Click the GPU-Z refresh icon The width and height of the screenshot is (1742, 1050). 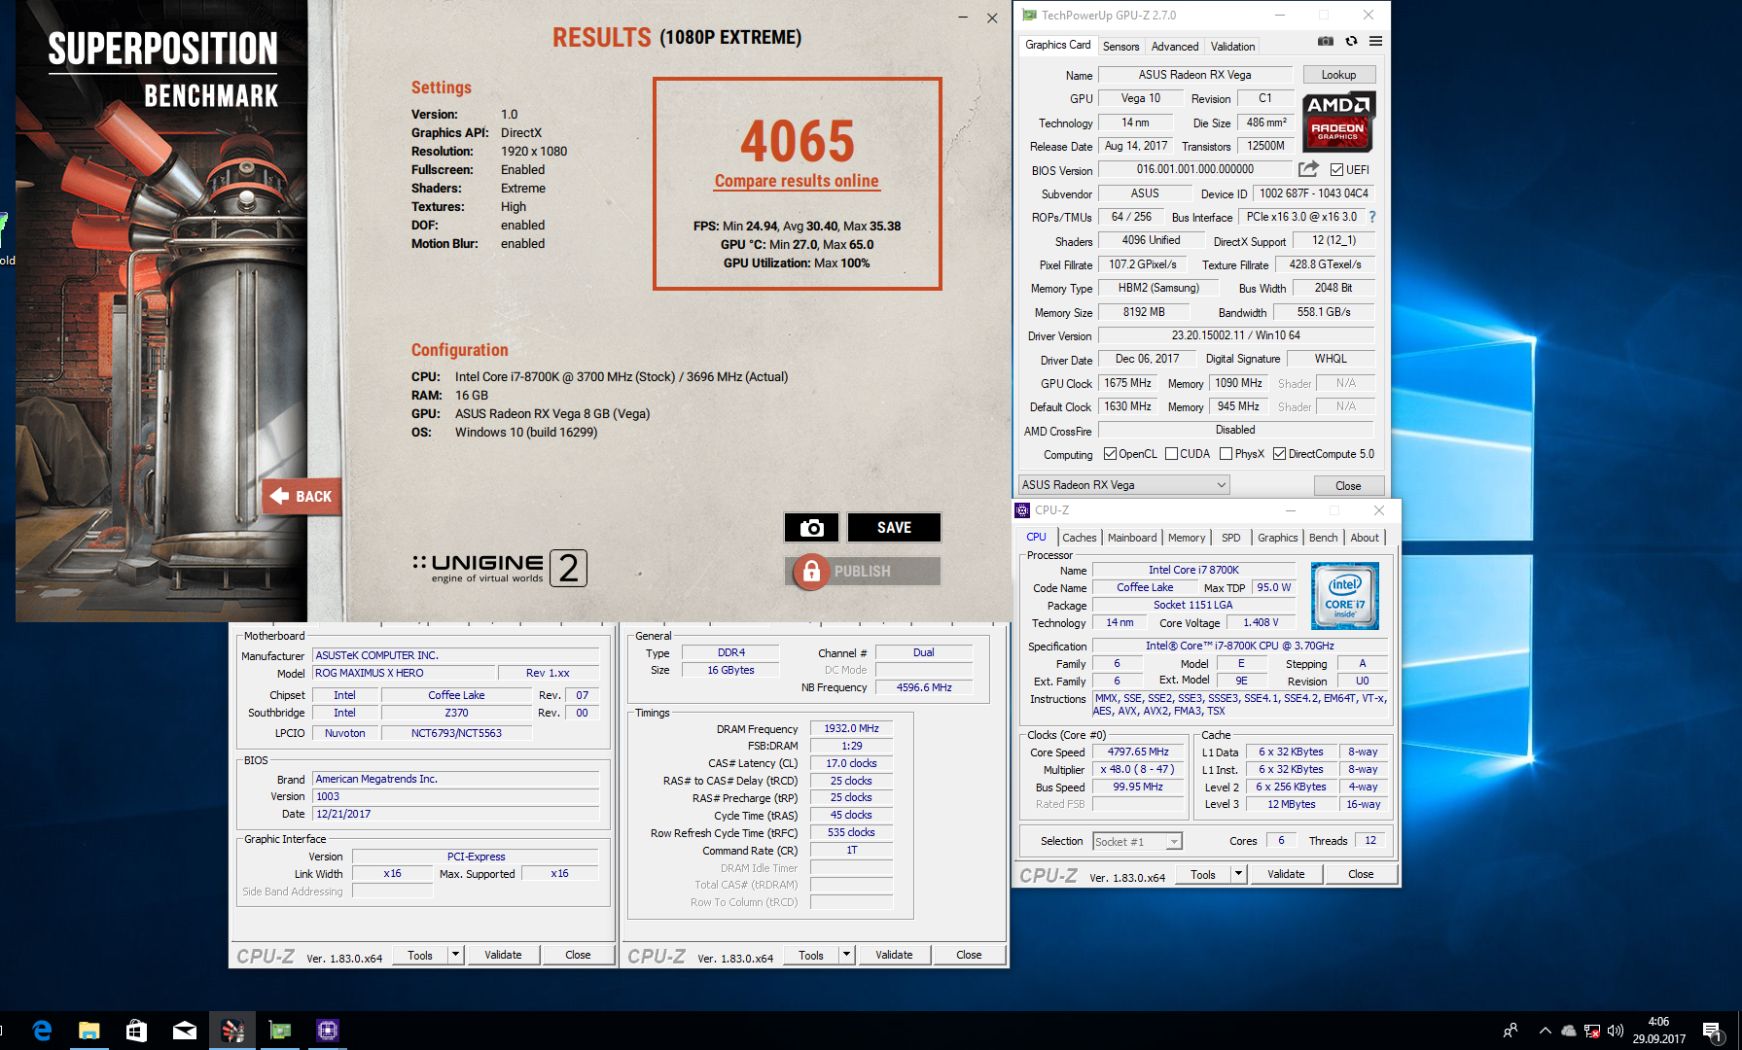[x=1351, y=41]
